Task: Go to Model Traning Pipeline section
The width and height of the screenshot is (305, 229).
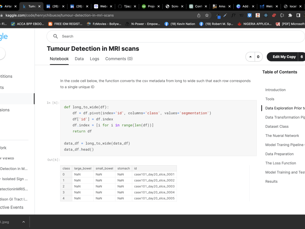Action: [285, 145]
